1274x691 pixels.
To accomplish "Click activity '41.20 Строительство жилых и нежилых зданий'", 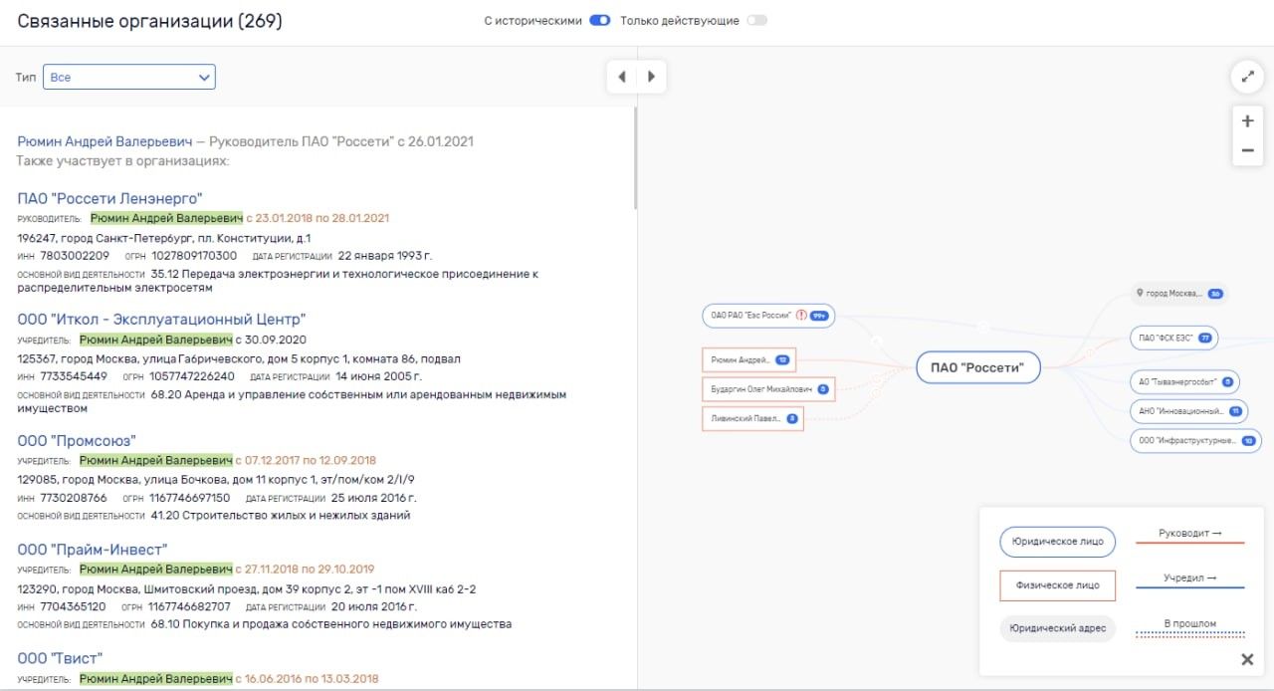I will [x=281, y=516].
